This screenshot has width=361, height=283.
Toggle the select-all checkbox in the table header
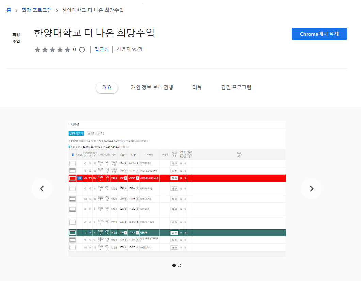coord(72,155)
